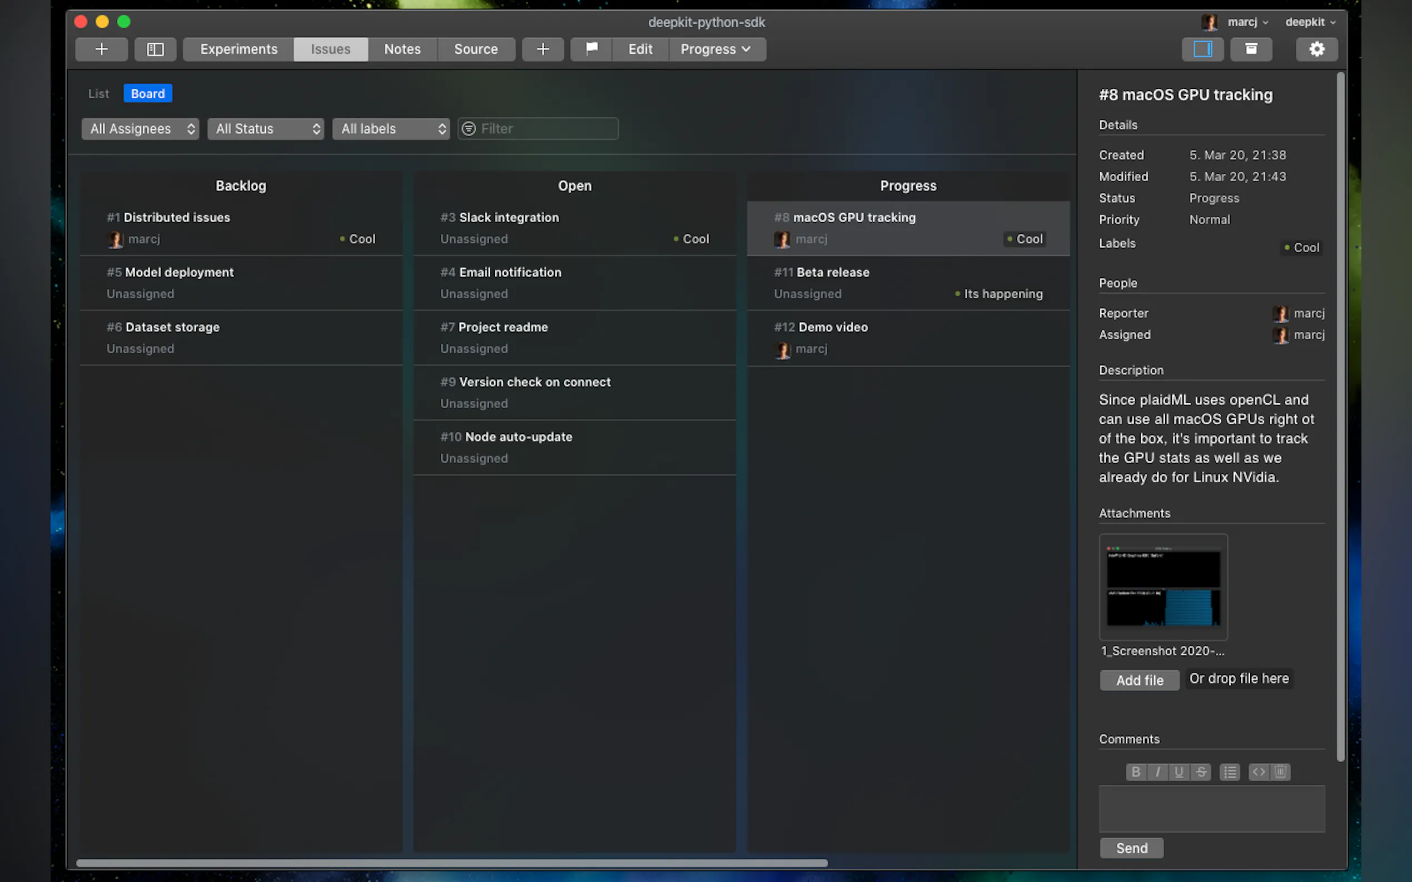This screenshot has height=882, width=1412.
Task: Click the flag icon in toolbar
Action: tap(591, 49)
